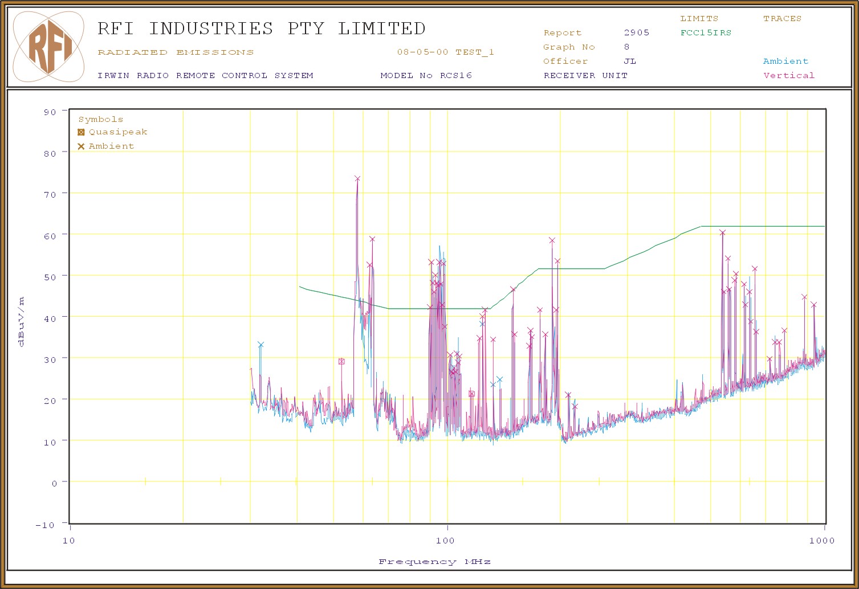Viewport: 859px width, 589px height.
Task: Click the LIMITS column heading
Action: 699,19
